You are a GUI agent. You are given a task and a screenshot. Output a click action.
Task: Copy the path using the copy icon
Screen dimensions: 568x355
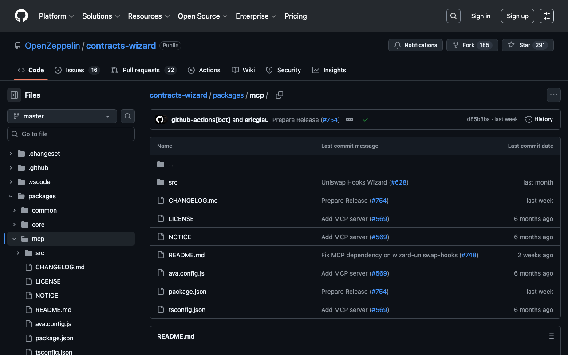(280, 95)
